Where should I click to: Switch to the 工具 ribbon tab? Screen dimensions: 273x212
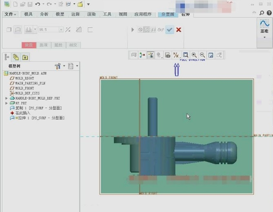pyautogui.click(x=107, y=14)
